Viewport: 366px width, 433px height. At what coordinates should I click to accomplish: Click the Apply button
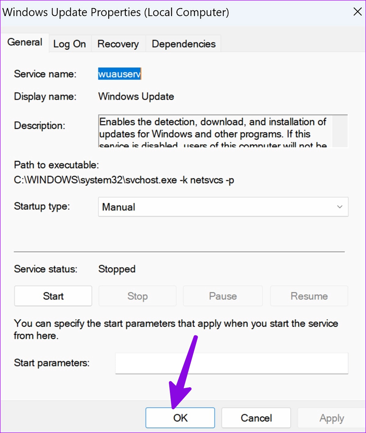coord(332,418)
